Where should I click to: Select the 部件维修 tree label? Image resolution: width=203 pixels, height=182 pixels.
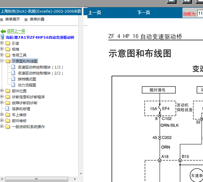click(x=19, y=121)
